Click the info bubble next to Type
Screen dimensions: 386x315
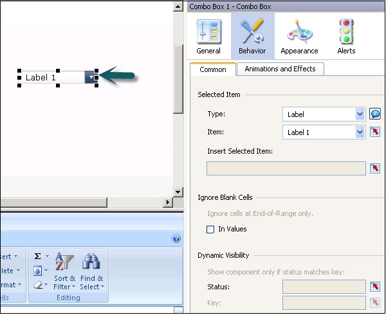(x=376, y=114)
